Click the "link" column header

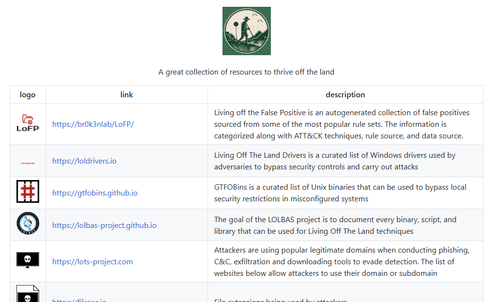tap(127, 94)
